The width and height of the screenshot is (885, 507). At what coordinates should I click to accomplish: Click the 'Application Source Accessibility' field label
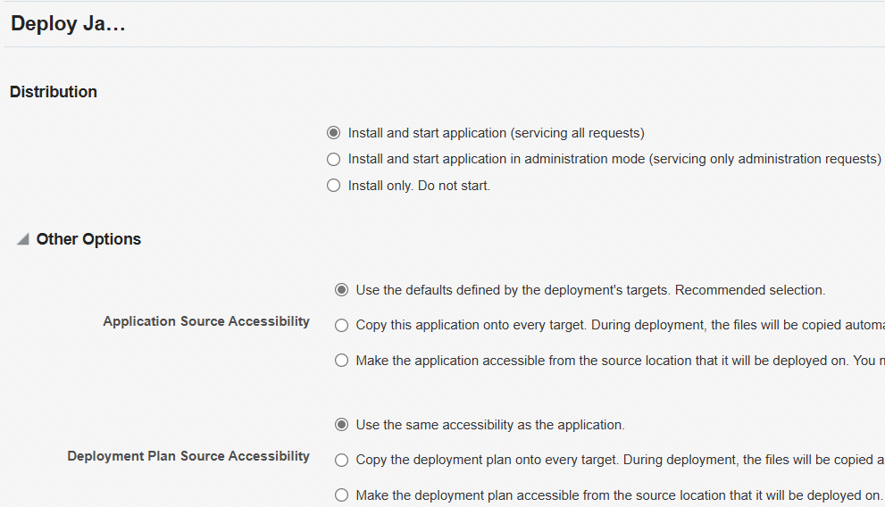206,321
